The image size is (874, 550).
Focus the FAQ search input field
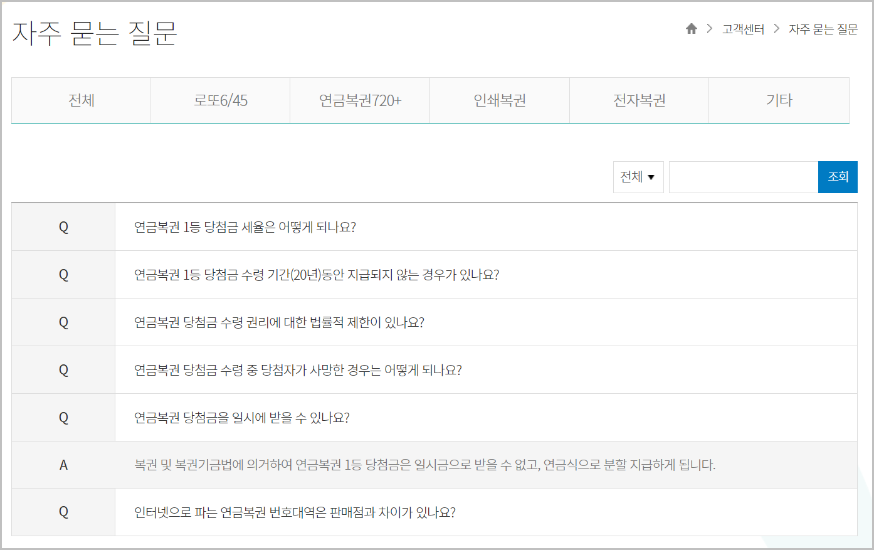pos(744,177)
